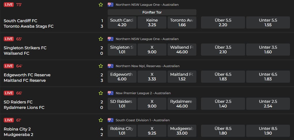Select the Fünfter Tor market header
Image resolution: width=294 pixels, height=140 pixels.
[x=152, y=12]
